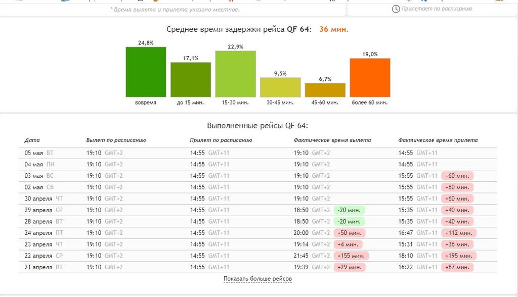Click the 6,7% bar for 45-60 мин.
Image resolution: width=518 pixels, height=297 pixels.
click(x=325, y=90)
